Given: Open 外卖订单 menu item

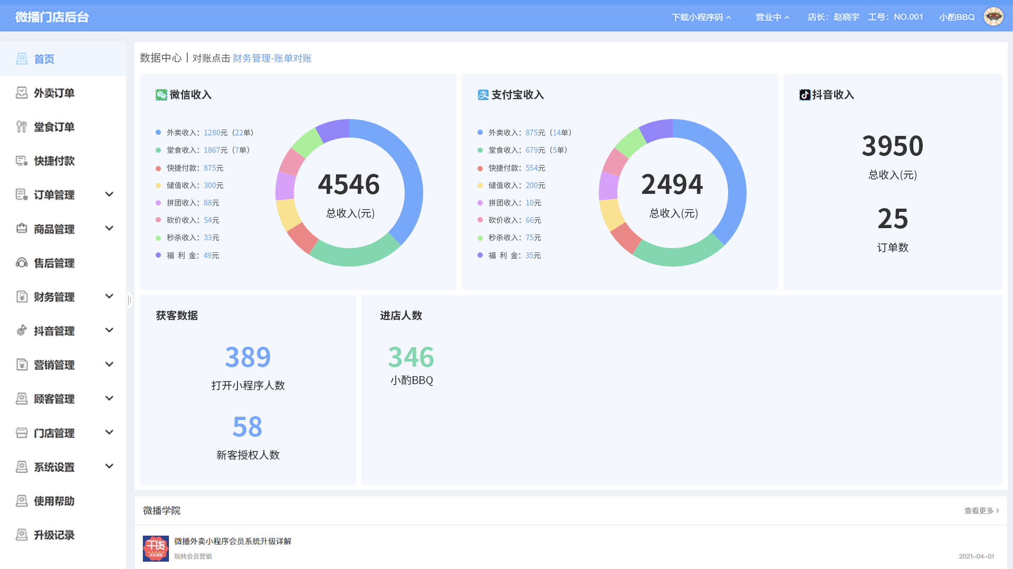Looking at the screenshot, I should coord(63,93).
